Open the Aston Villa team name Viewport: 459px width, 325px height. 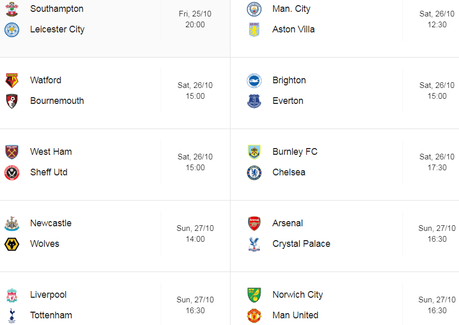(x=294, y=29)
